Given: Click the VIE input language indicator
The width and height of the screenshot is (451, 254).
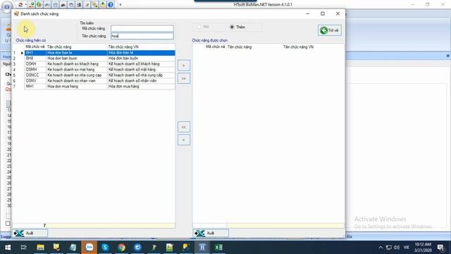Looking at the screenshot, I should [407, 248].
